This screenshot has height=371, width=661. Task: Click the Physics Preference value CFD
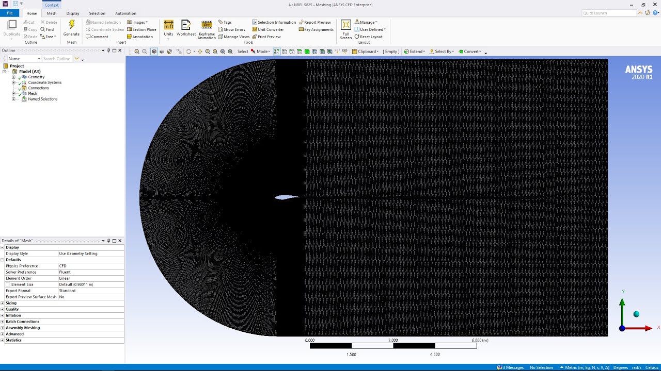coord(91,266)
